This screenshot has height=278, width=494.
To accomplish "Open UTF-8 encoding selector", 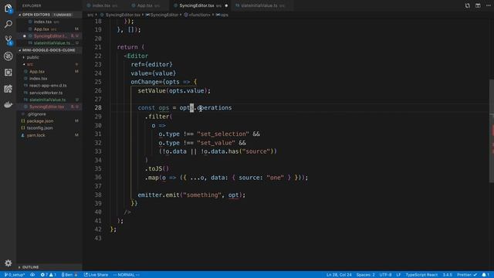I will (x=385, y=275).
